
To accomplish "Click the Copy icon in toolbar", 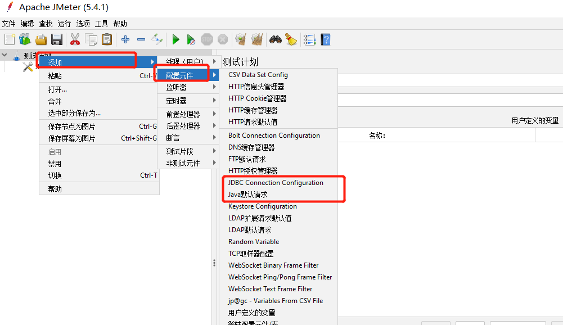I will click(91, 39).
